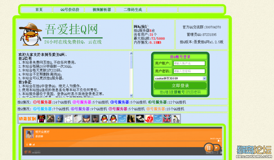Click the Xiami logo in player footer
Viewport: 274px width, 160px height.
tap(32, 152)
